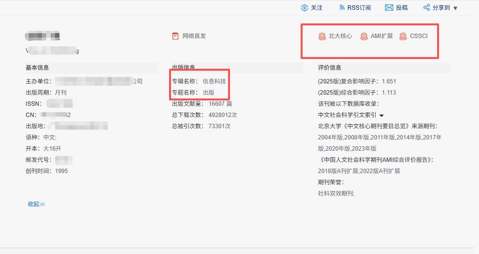This screenshot has width=479, height=254.
Task: Open the 投稿 submission link
Action: click(402, 8)
